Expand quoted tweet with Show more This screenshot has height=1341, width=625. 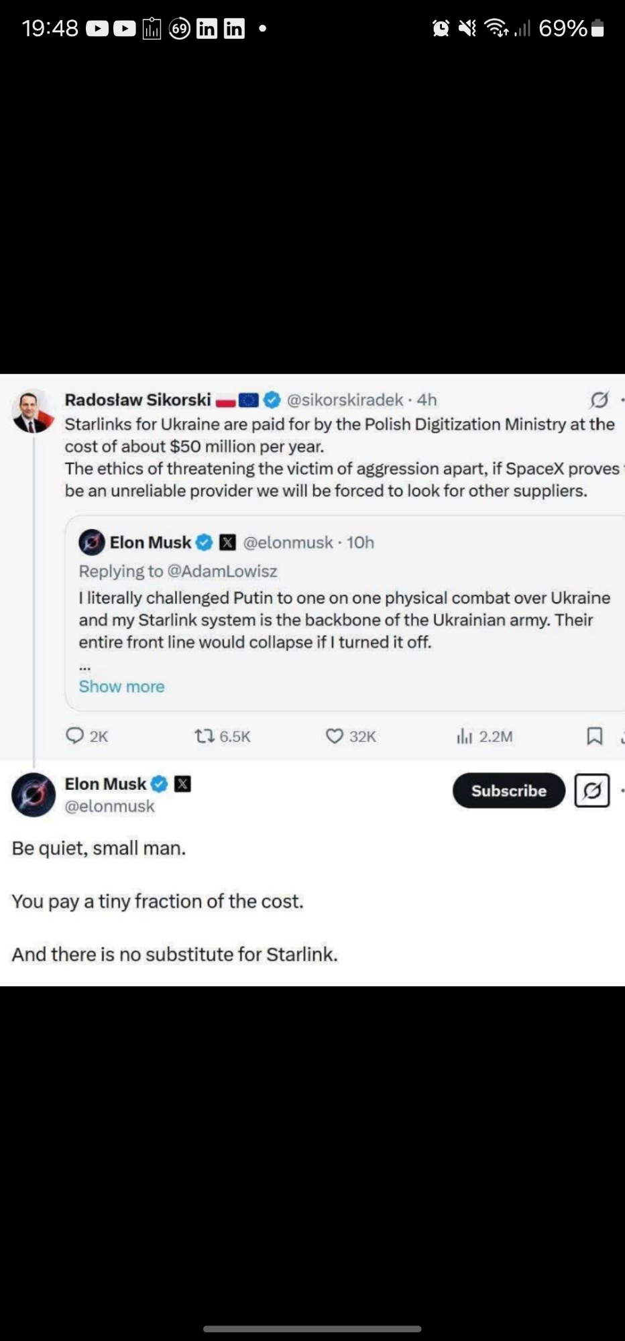(x=121, y=686)
